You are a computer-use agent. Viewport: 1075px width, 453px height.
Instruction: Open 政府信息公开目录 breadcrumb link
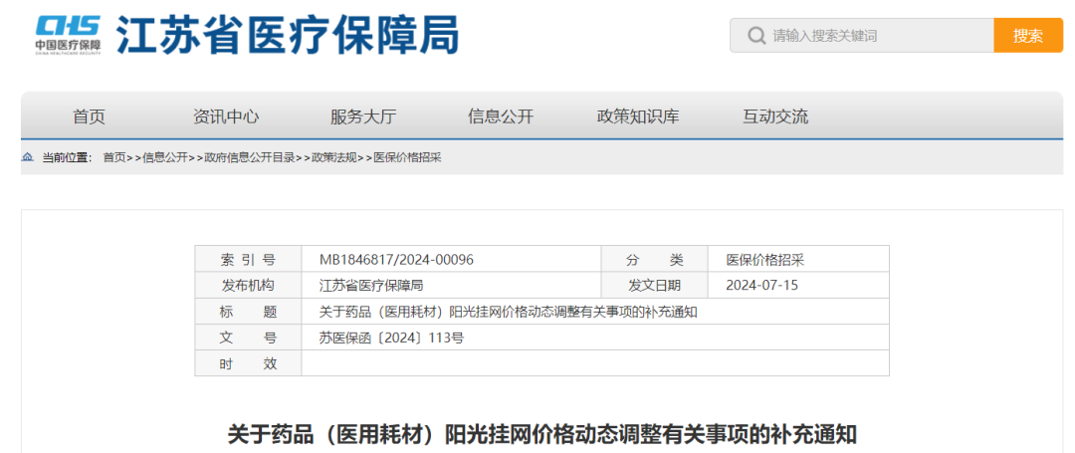[249, 157]
